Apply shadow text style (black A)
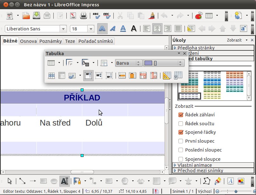Viewport: 256px width, 195px height. pos(133,29)
